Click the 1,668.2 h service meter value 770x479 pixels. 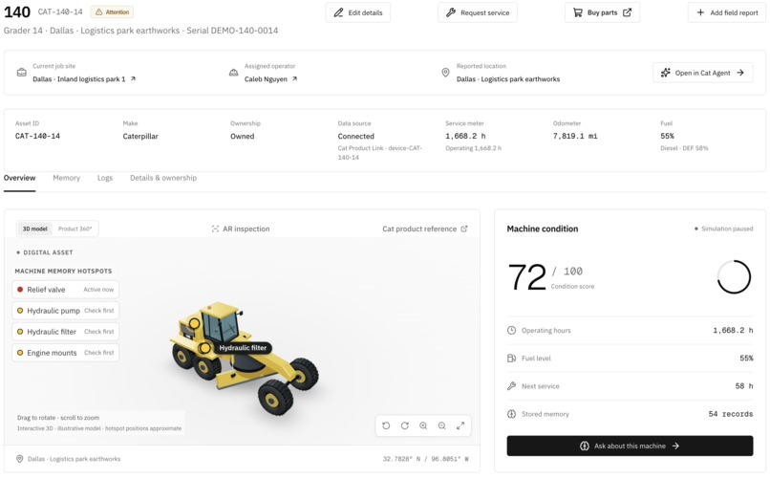tap(465, 136)
